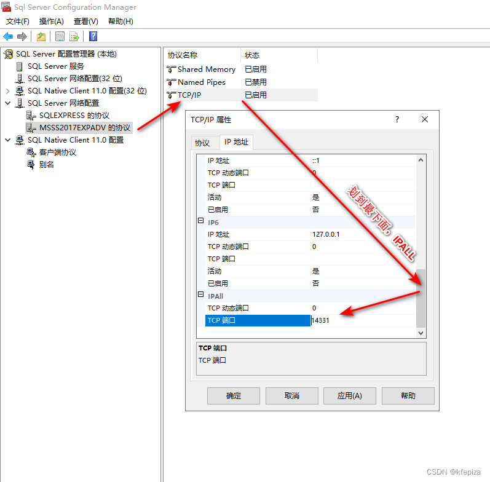
Task: Click the MSSS2017EXPADV 的协议 icon
Action: pos(31,128)
